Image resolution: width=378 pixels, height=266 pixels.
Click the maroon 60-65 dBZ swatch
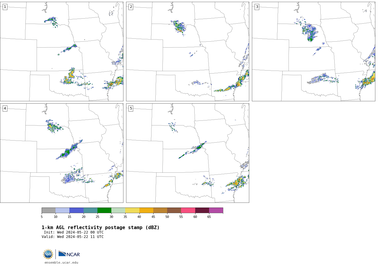click(202, 210)
